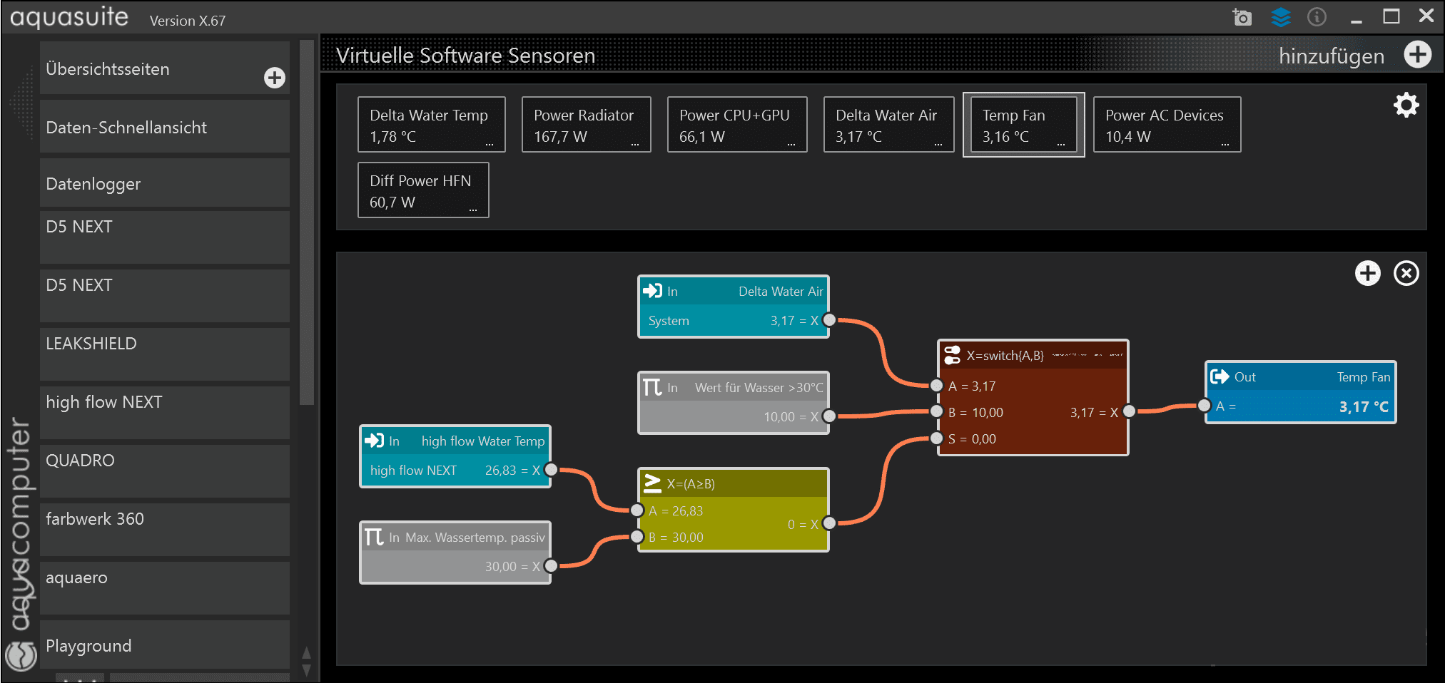
Task: Click the sidebar scroll down arrow
Action: pos(306,670)
